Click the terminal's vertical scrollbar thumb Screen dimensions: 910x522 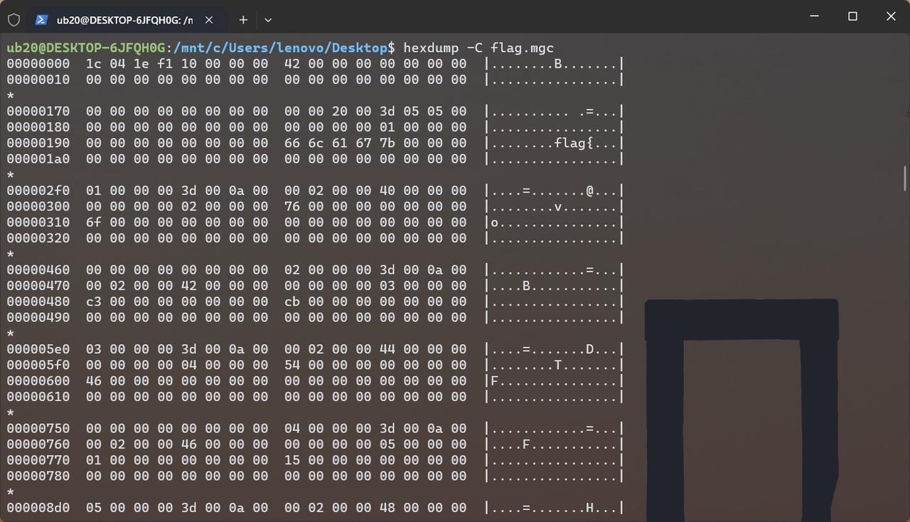pos(906,179)
